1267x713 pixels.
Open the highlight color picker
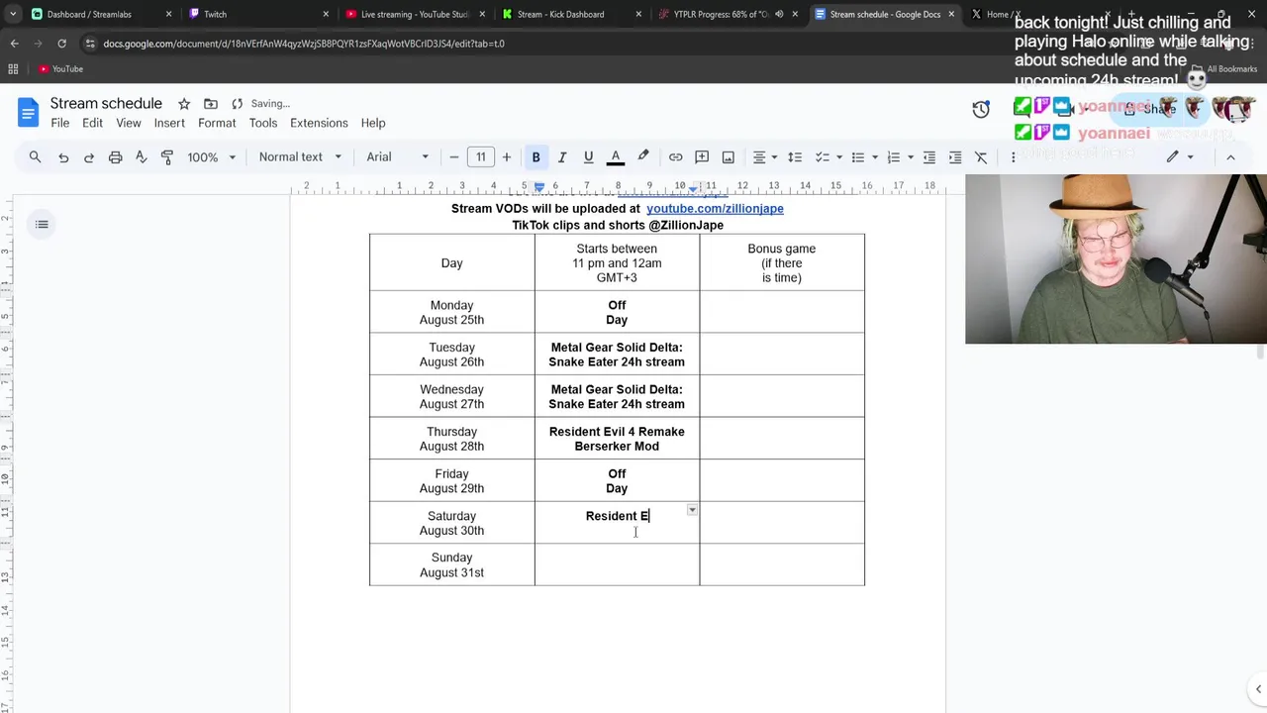click(x=642, y=156)
